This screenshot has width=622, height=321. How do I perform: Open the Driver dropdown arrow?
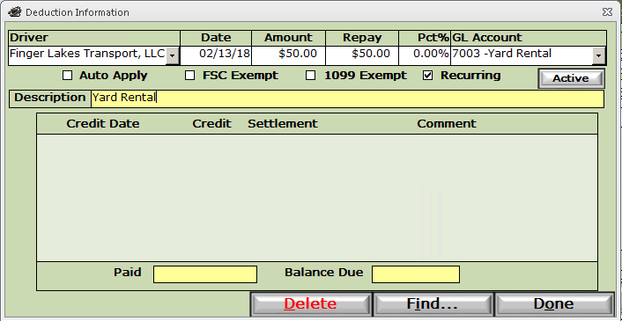pos(172,55)
